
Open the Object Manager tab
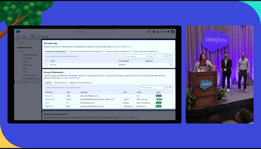43,36
